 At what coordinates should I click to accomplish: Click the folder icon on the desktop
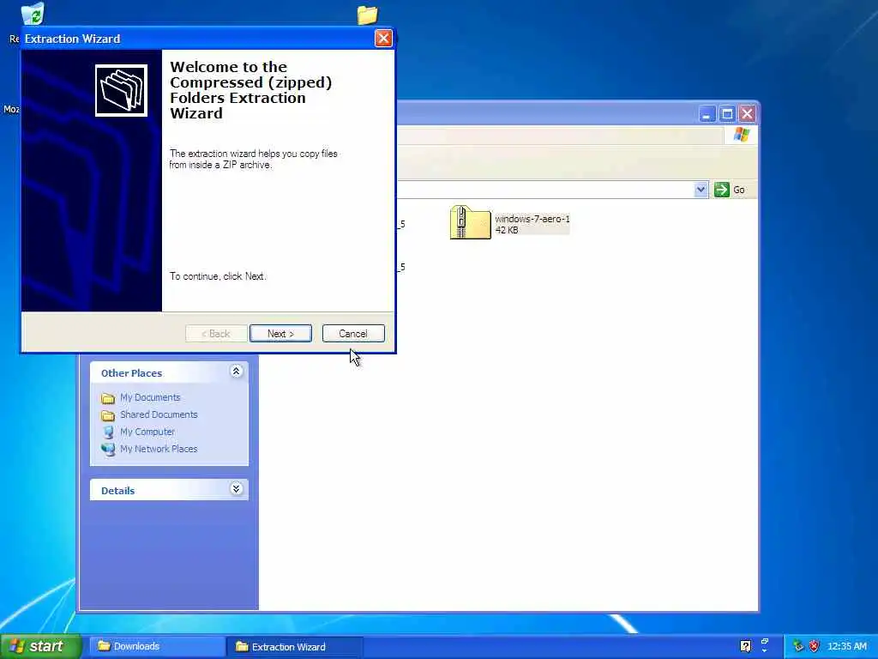click(x=367, y=15)
